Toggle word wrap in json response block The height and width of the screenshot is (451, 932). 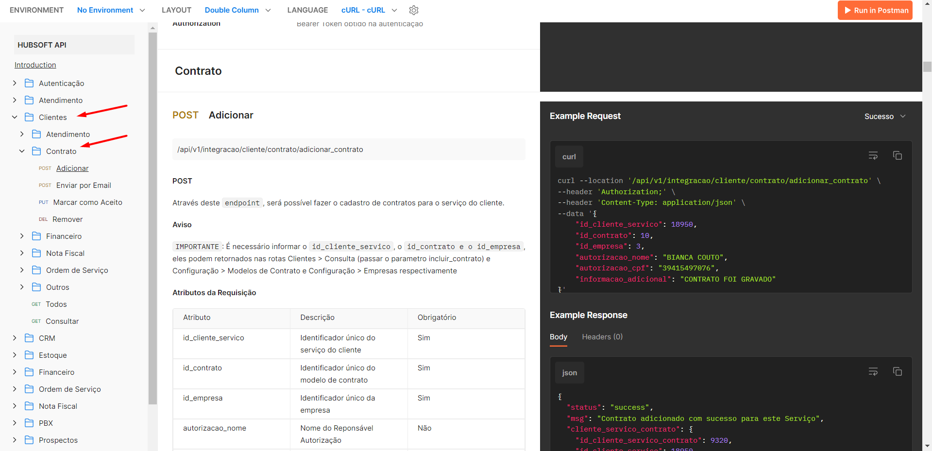pyautogui.click(x=873, y=371)
